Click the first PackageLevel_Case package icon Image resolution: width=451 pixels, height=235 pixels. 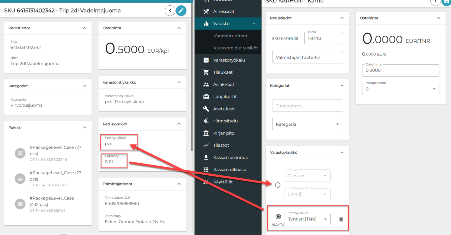coord(20,152)
